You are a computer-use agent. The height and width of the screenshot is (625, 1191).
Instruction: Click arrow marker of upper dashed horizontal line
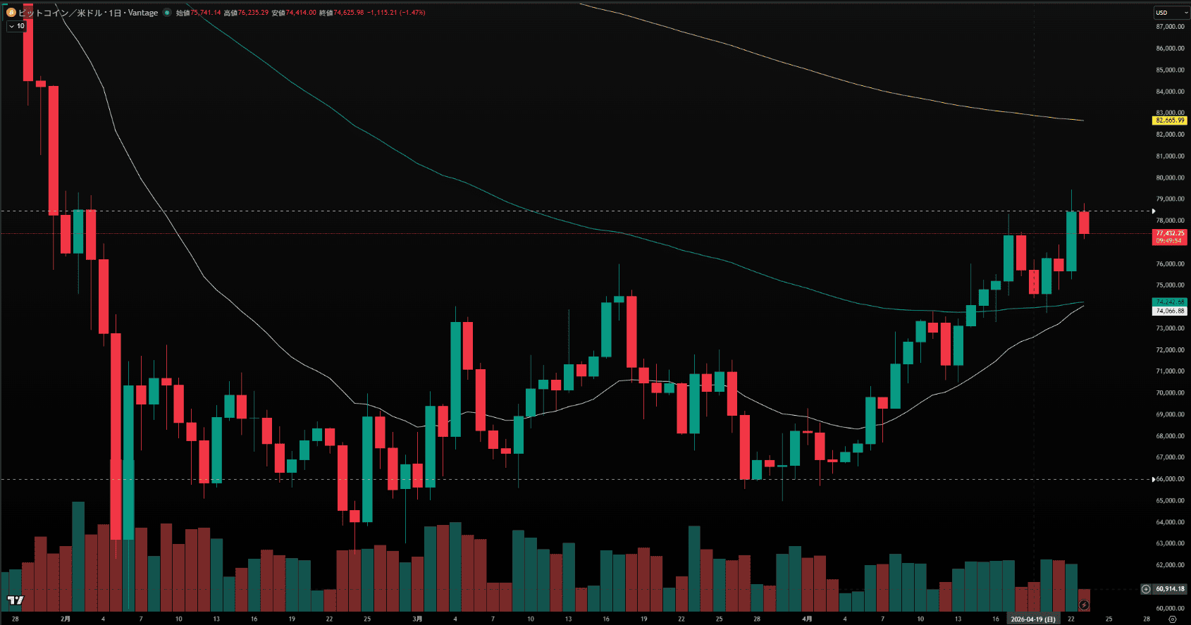1153,211
